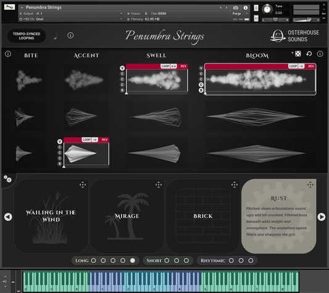This screenshot has height=293, width=329.
Task: Click the V button beside red Accent cell
Action: tap(60, 142)
